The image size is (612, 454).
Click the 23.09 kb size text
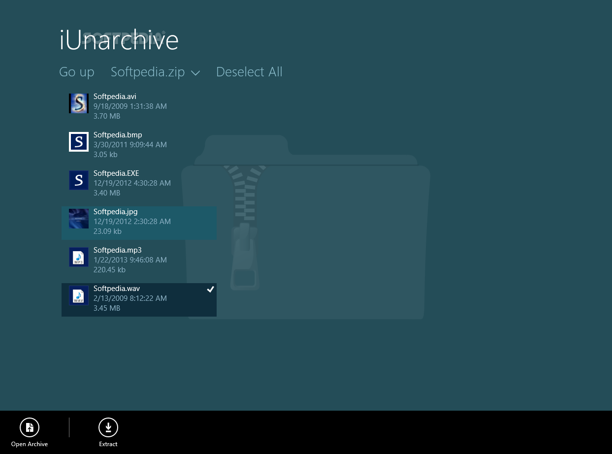tap(107, 231)
